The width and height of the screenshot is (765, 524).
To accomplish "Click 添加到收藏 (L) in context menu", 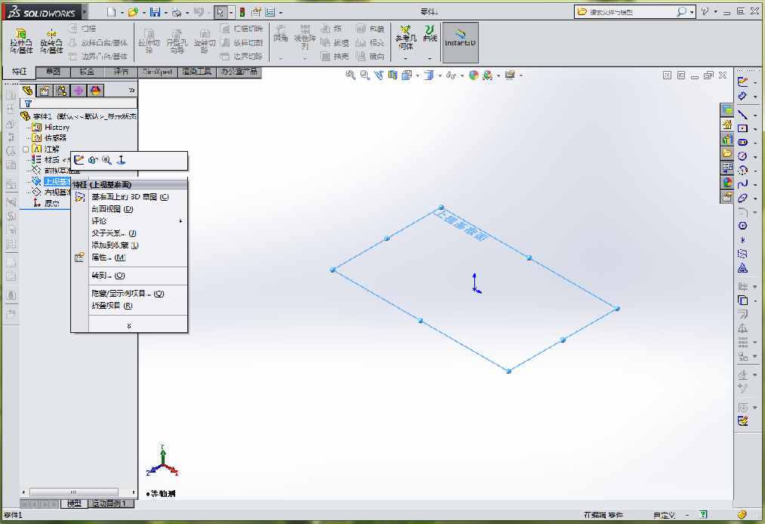I will 115,245.
